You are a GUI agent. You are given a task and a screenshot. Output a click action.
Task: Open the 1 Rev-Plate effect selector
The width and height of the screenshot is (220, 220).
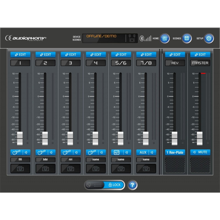(175, 152)
